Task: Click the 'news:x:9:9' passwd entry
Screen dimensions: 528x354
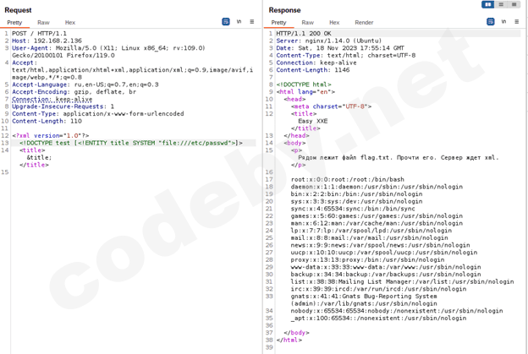Action: point(381,245)
